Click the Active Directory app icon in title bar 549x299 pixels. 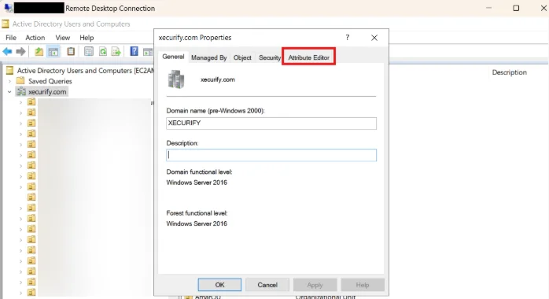click(6, 24)
